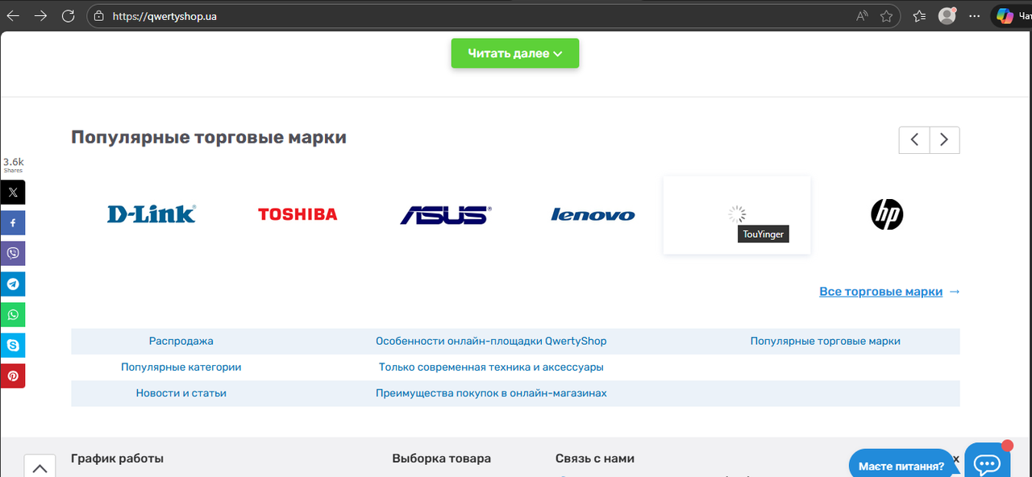Open the Toshiba brand logo
This screenshot has height=477, width=1032.
298,214
